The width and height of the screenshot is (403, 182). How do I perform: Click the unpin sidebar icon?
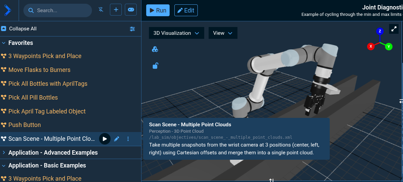tap(101, 10)
